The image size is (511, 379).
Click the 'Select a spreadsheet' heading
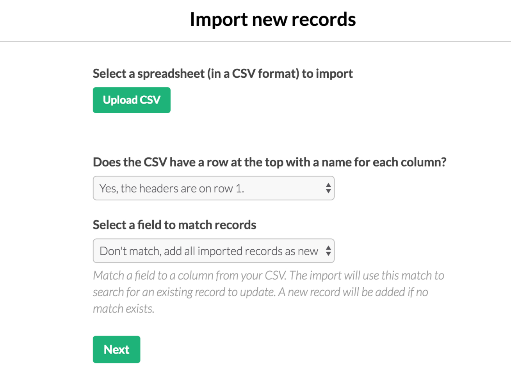pyautogui.click(x=223, y=73)
